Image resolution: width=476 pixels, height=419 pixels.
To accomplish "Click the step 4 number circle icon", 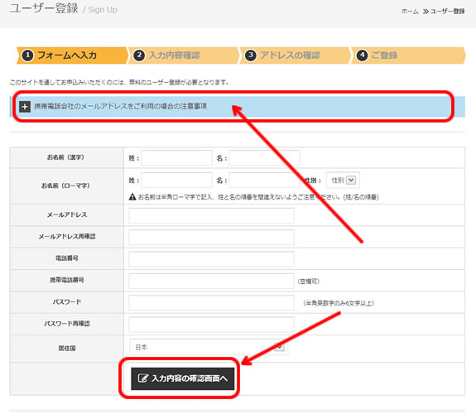I will pos(362,55).
